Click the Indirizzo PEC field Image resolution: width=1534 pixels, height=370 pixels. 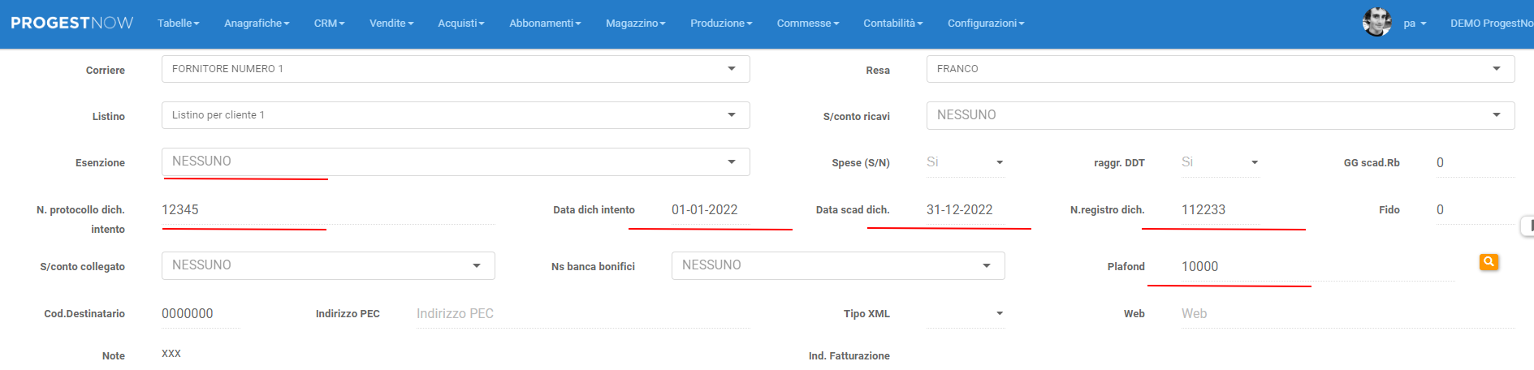(582, 314)
